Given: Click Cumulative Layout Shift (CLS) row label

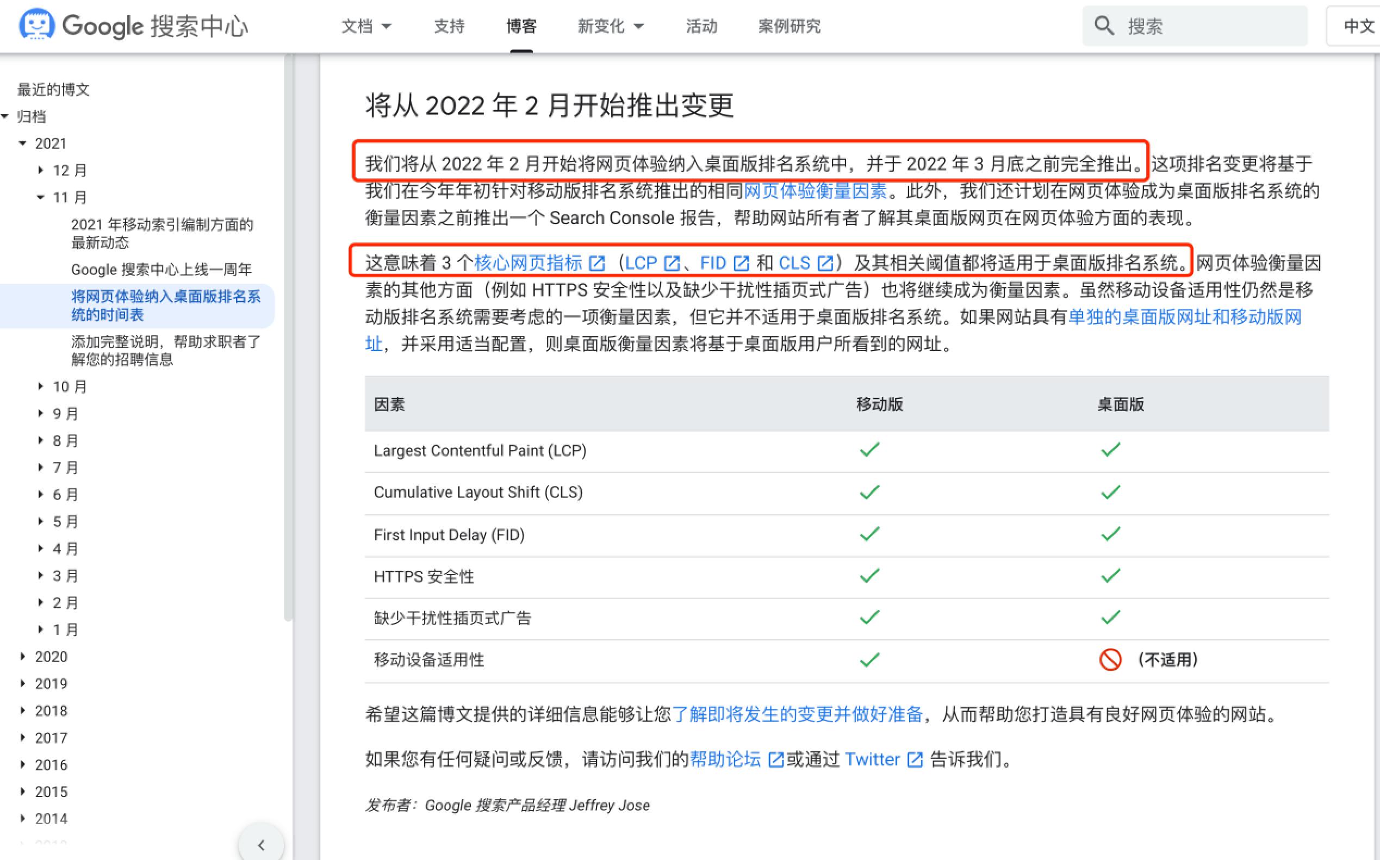Looking at the screenshot, I should click(x=478, y=492).
